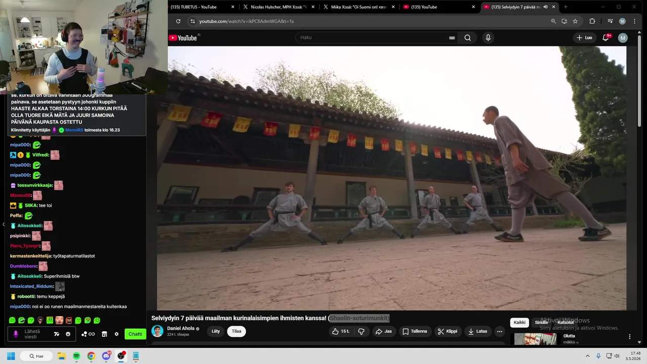647x364 pixels.
Task: Like the video with 15 t. thumbs up
Action: pos(340,331)
